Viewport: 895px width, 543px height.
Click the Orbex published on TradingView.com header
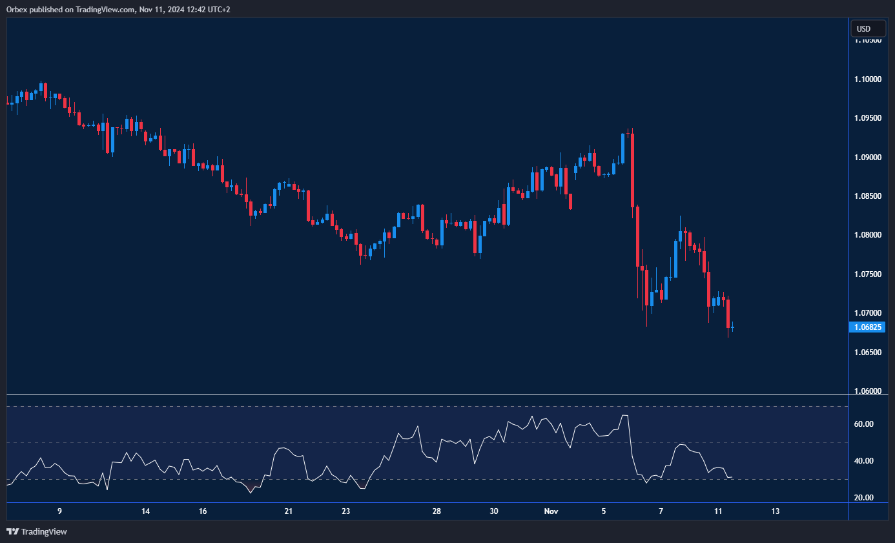(118, 9)
